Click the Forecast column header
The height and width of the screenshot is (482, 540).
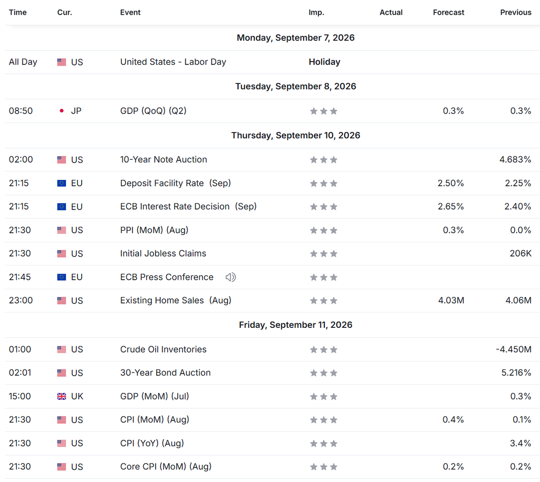(x=448, y=13)
